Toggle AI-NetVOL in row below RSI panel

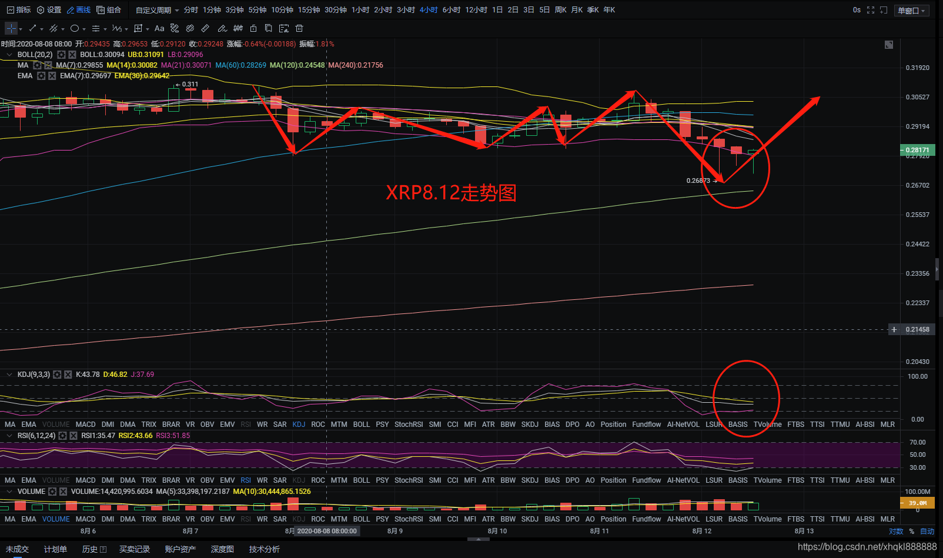click(683, 480)
